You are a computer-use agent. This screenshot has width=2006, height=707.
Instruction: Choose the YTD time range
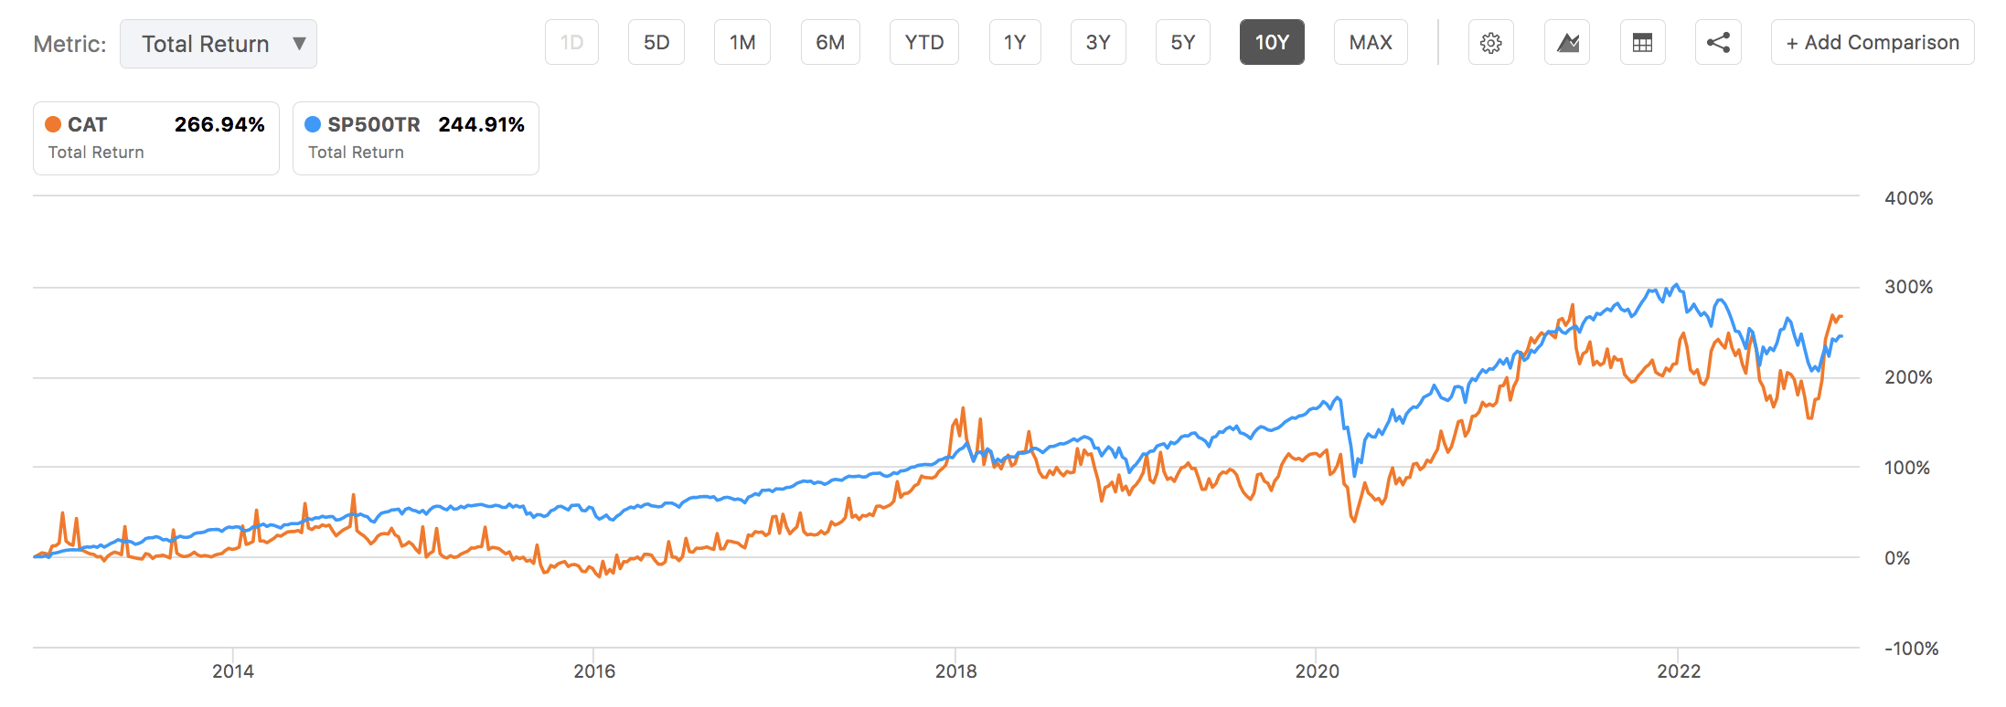(x=924, y=43)
